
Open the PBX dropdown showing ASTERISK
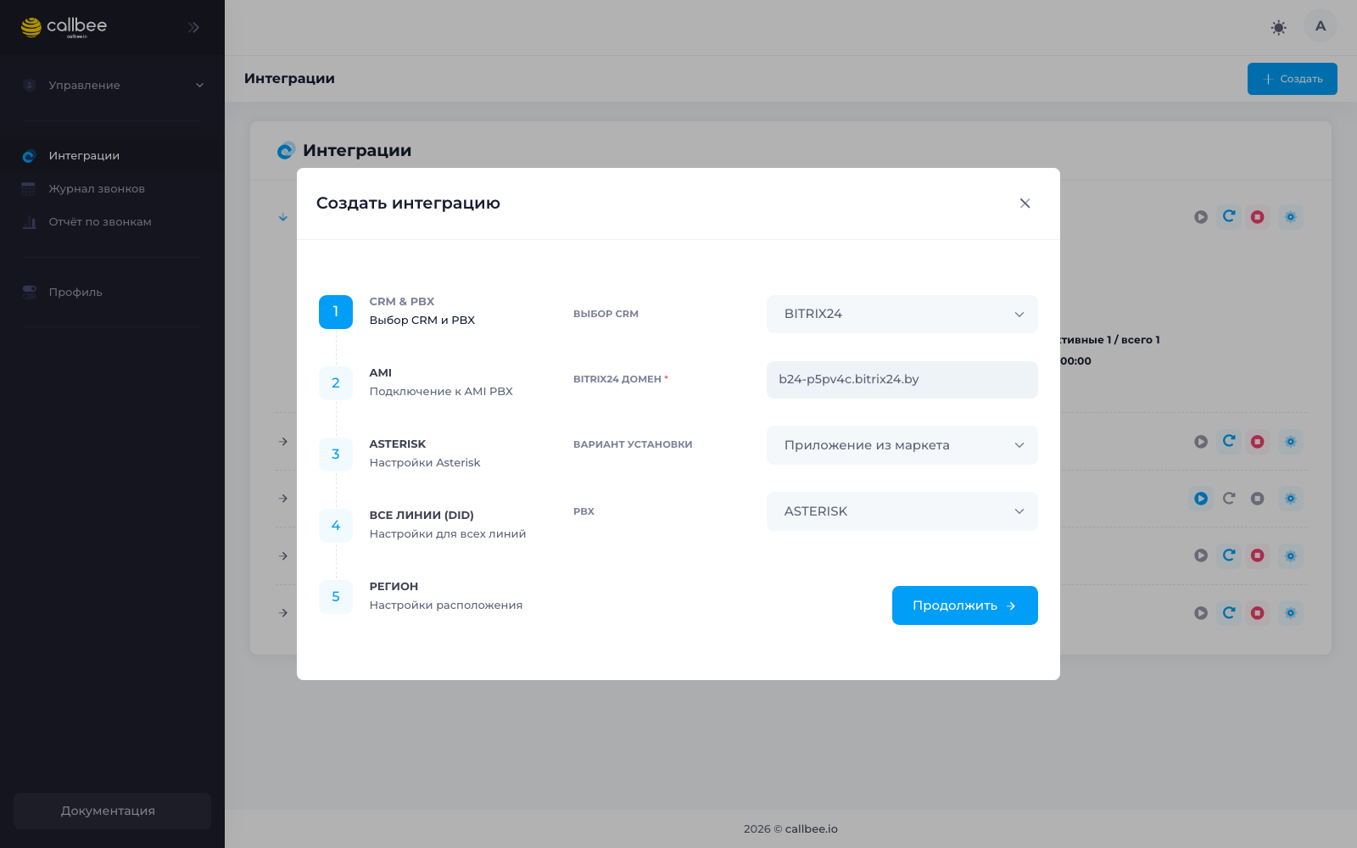click(902, 511)
